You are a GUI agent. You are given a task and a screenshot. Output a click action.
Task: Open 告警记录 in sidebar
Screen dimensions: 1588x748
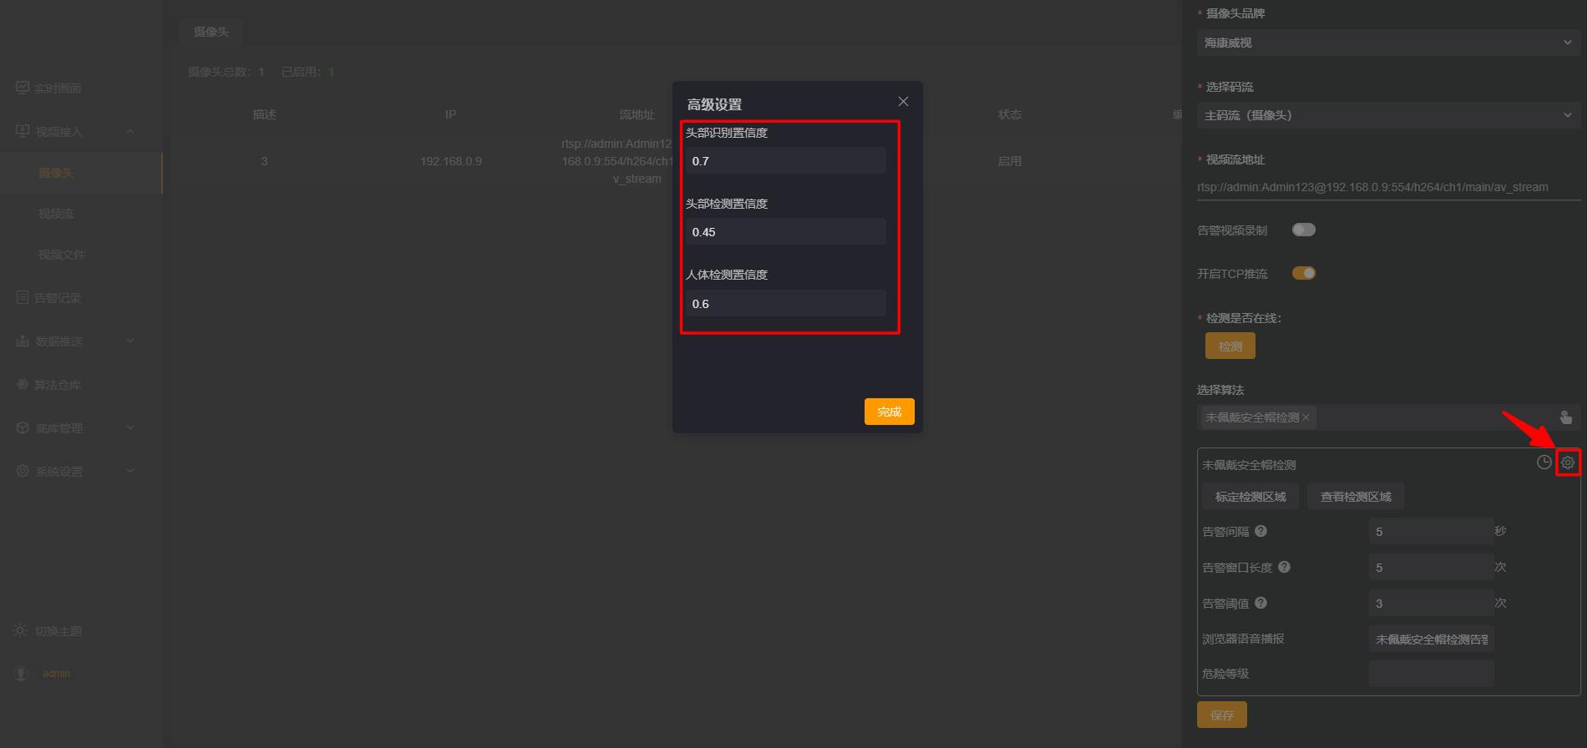(58, 298)
